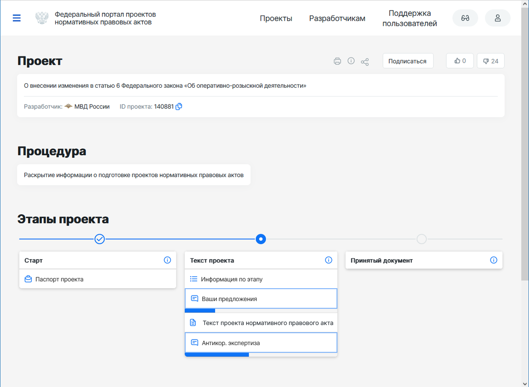This screenshot has height=387, width=529.
Task: Print the project page
Action: (x=337, y=61)
